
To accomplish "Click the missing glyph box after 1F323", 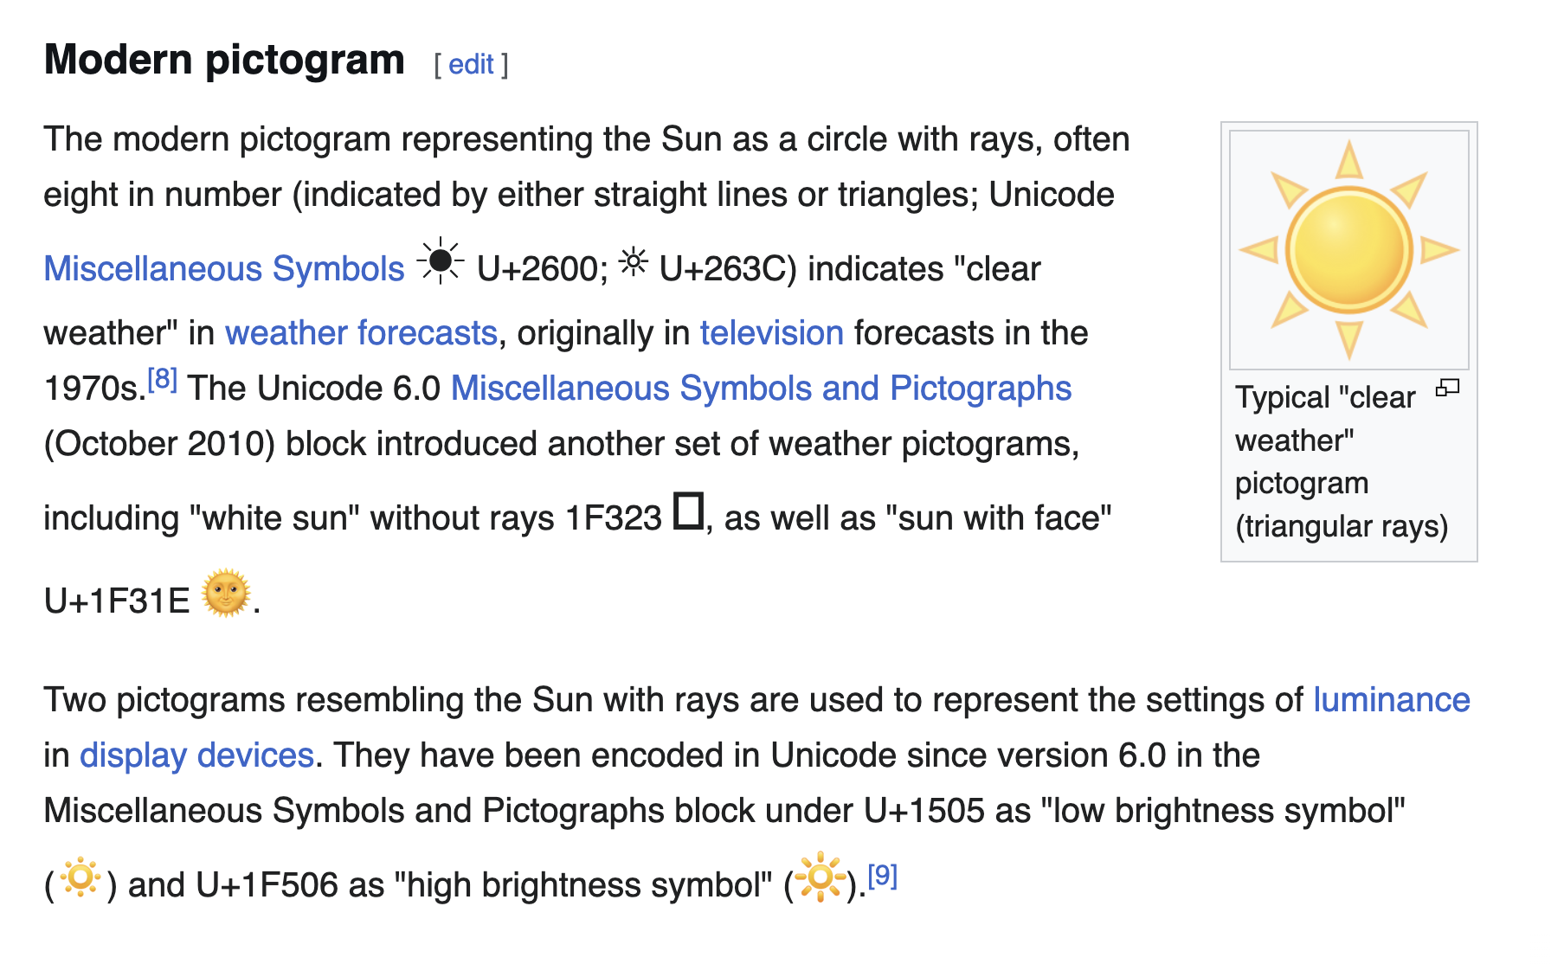I will point(688,510).
